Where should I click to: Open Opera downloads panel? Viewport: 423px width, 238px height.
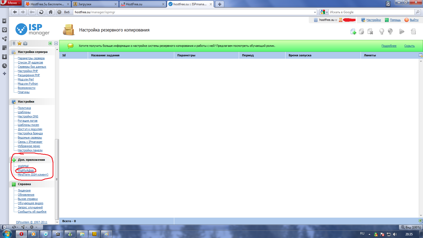4,57
